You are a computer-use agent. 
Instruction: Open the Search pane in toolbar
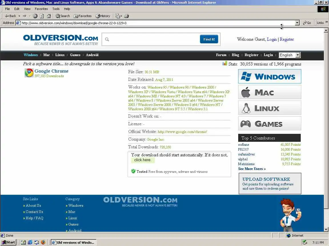63,16
